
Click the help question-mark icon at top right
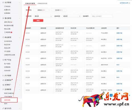tap(129, 3)
